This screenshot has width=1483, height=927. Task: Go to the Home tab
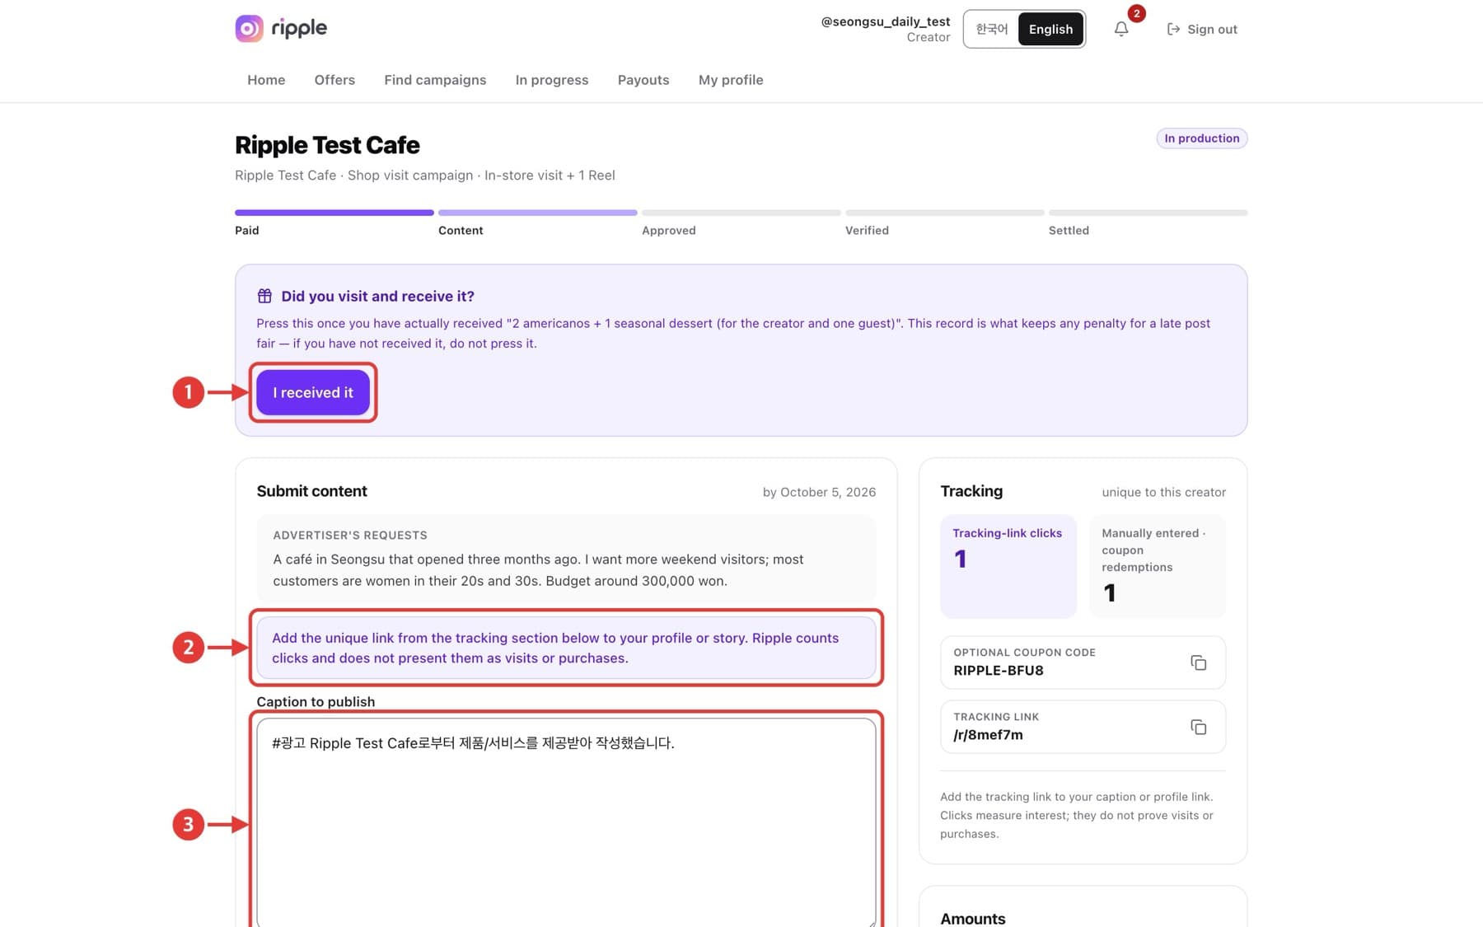point(266,80)
